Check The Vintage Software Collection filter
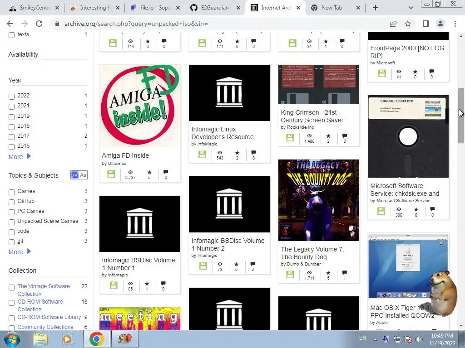 point(11,287)
